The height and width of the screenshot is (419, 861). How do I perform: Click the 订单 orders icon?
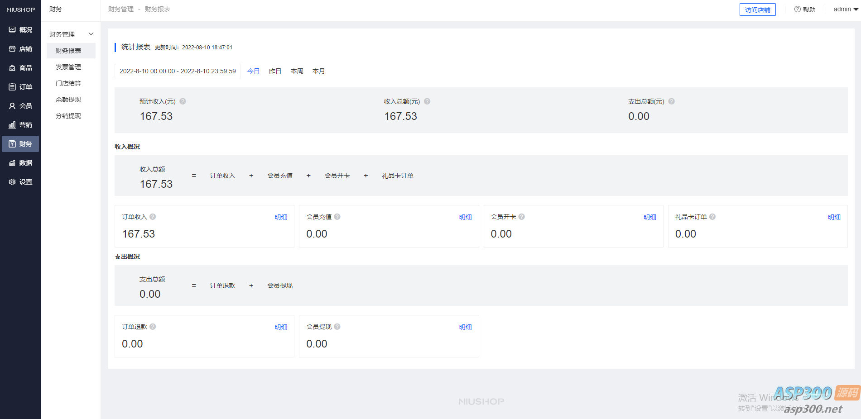click(20, 86)
